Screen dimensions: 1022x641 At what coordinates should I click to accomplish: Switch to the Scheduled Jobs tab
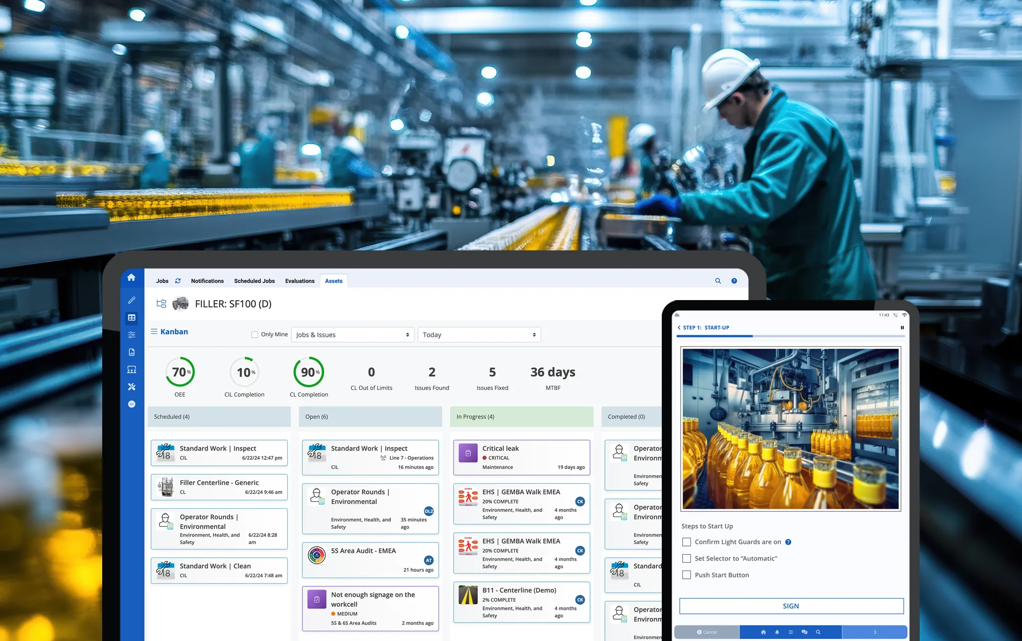click(254, 281)
